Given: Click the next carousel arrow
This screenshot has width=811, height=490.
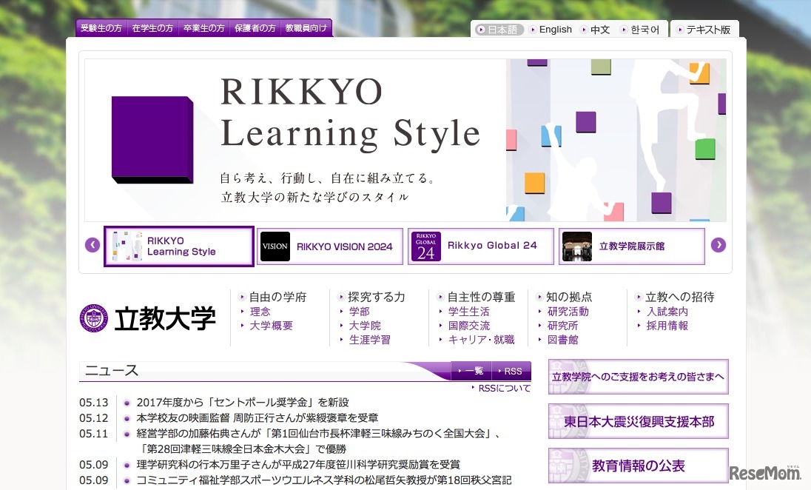Looking at the screenshot, I should point(719,244).
